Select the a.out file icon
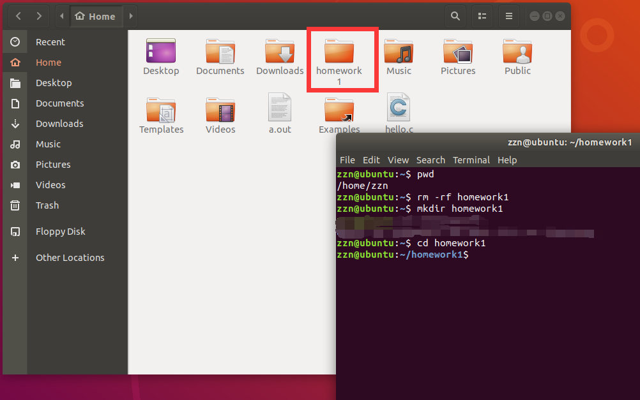 280,107
